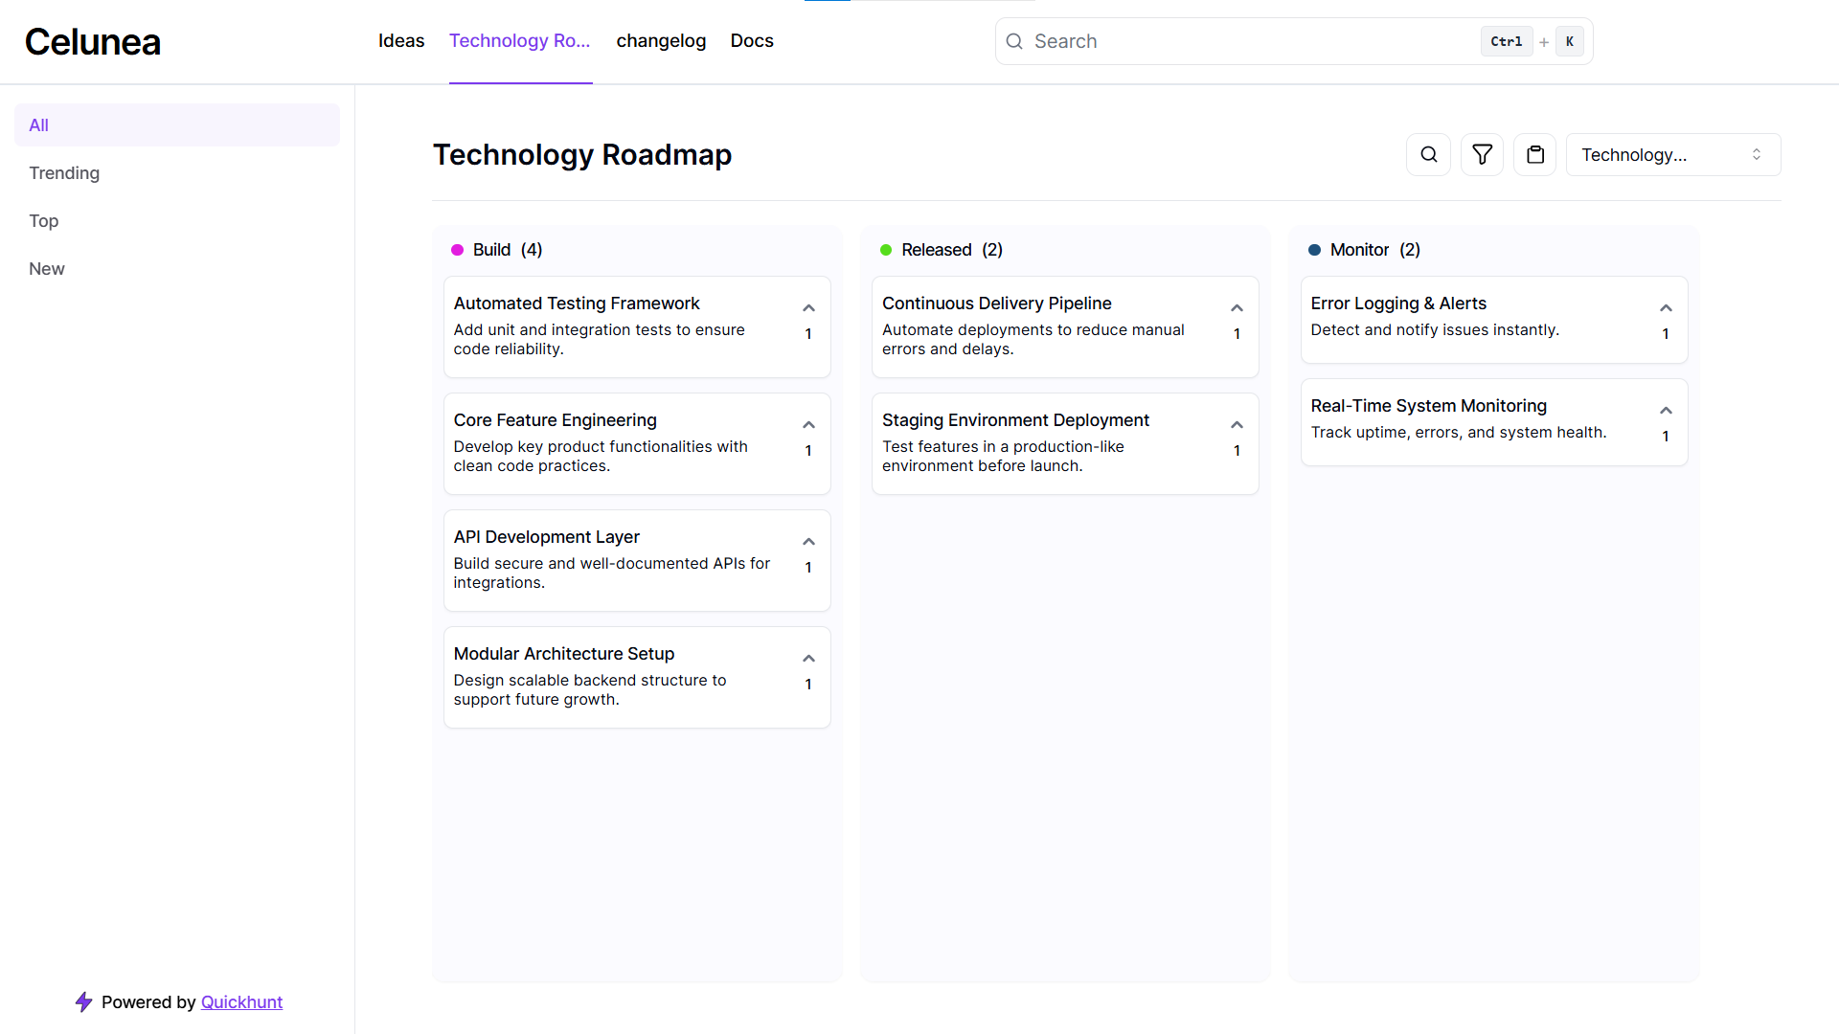This screenshot has width=1839, height=1034.
Task: Click the blue Monitor status dot
Action: [1314, 250]
